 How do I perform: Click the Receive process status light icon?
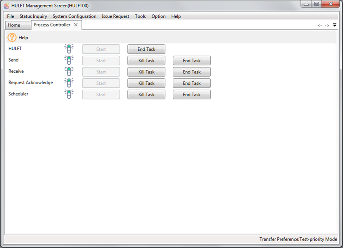point(69,72)
